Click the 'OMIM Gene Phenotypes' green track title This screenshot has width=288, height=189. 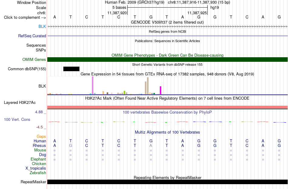click(167, 55)
